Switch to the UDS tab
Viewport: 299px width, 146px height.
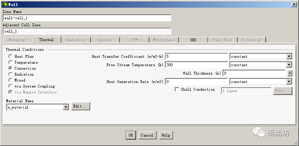point(193,40)
